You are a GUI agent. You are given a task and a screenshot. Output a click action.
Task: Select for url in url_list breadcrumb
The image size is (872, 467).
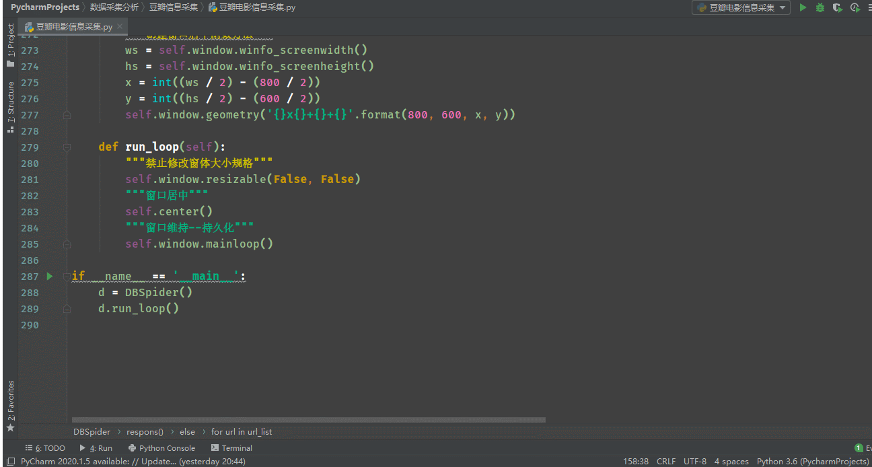coord(242,431)
